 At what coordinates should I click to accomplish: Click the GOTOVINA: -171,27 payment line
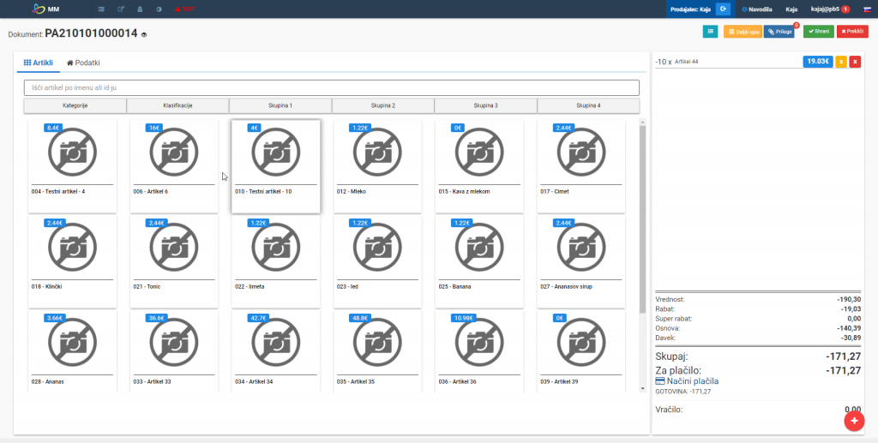tap(683, 391)
